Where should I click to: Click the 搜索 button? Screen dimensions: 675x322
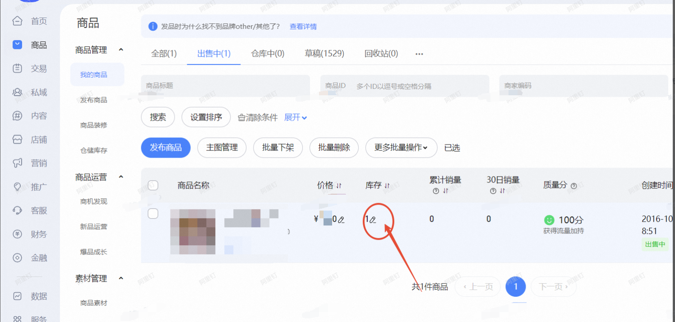(x=158, y=117)
